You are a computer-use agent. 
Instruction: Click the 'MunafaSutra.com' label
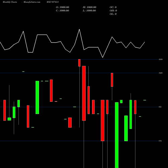pos(32,2)
